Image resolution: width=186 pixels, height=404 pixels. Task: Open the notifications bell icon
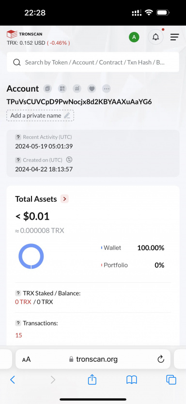(x=155, y=37)
